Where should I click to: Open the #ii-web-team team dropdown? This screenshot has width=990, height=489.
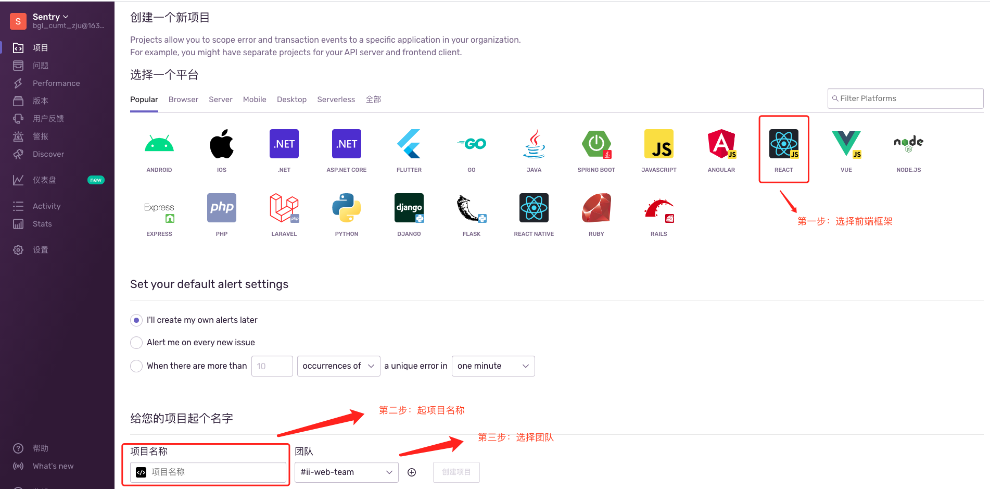[347, 472]
